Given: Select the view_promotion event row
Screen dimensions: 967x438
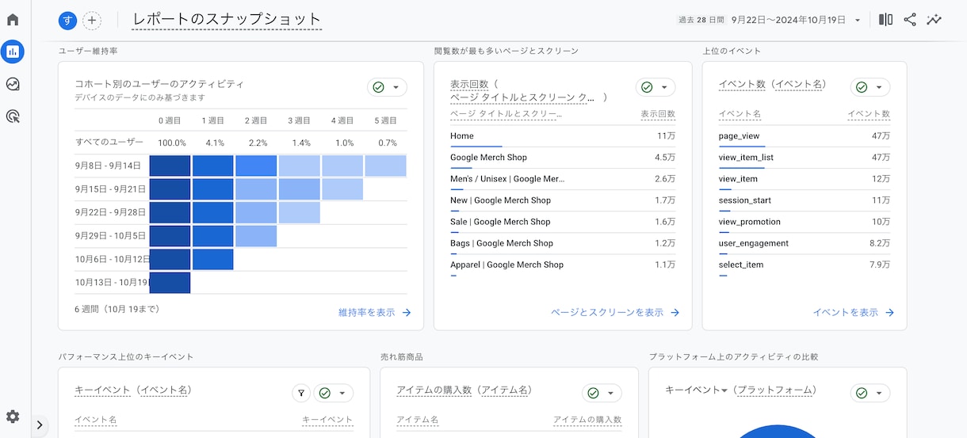Looking at the screenshot, I should coord(805,222).
